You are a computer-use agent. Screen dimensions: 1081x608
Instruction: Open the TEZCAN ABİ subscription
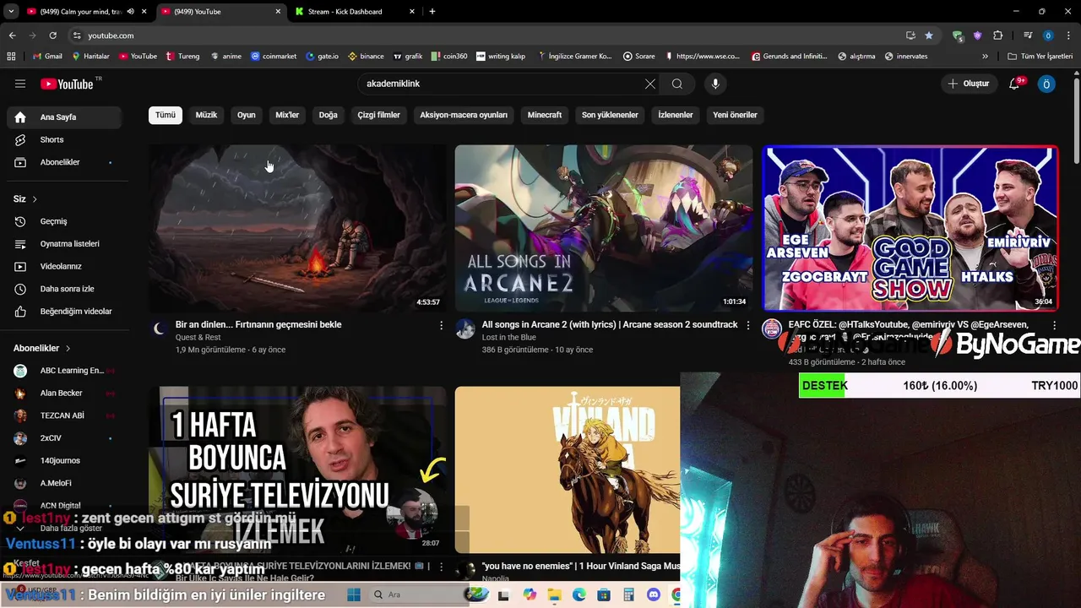click(64, 415)
